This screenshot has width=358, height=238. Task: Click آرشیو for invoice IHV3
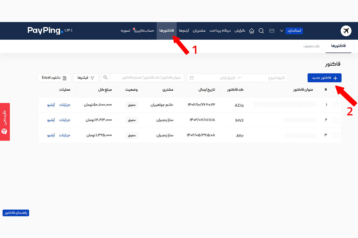click(x=51, y=120)
